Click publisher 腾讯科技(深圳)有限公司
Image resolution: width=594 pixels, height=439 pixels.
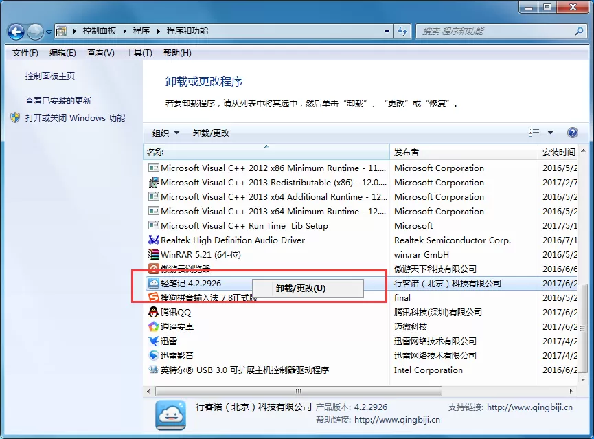tap(437, 313)
